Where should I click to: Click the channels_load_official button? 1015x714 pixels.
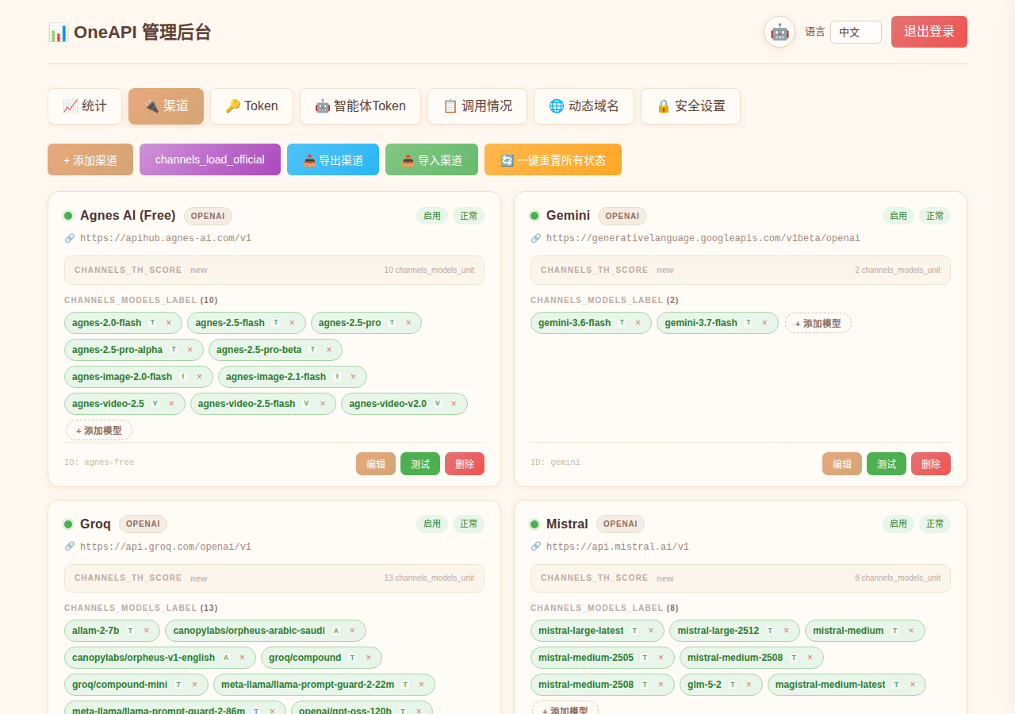pos(210,159)
